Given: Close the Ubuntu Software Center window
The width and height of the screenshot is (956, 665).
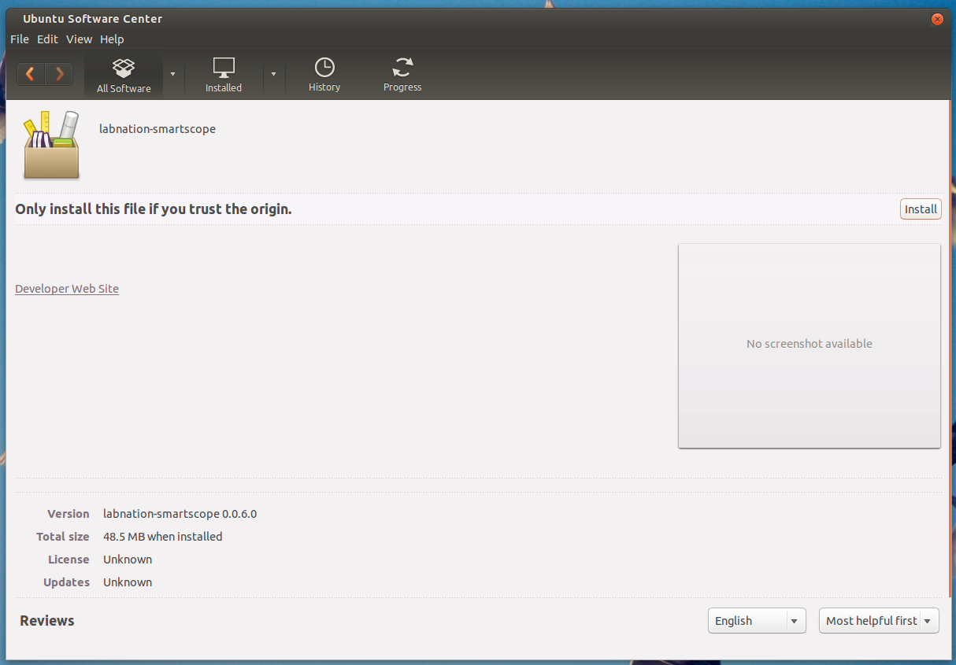Looking at the screenshot, I should pyautogui.click(x=936, y=19).
